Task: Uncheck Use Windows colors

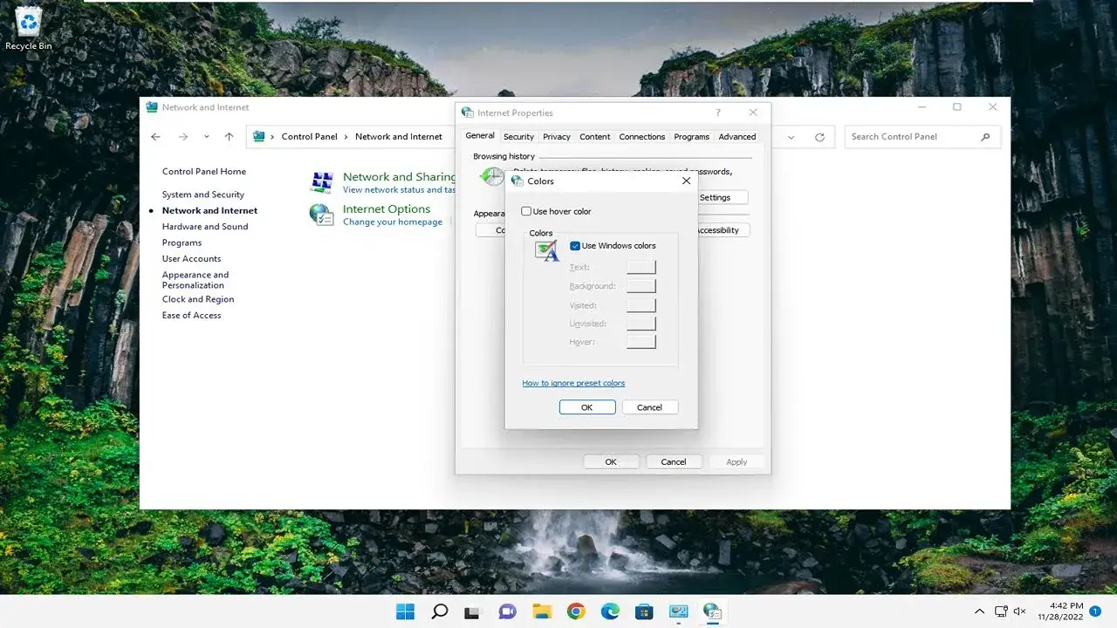Action: click(x=574, y=245)
